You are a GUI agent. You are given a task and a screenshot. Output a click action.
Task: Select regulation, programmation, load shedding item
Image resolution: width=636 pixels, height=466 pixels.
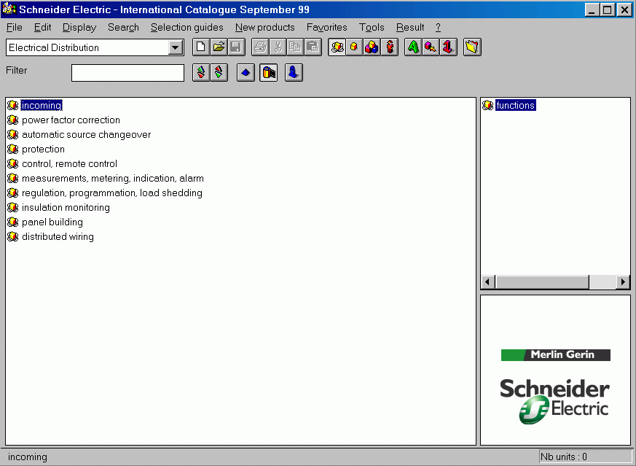(112, 193)
